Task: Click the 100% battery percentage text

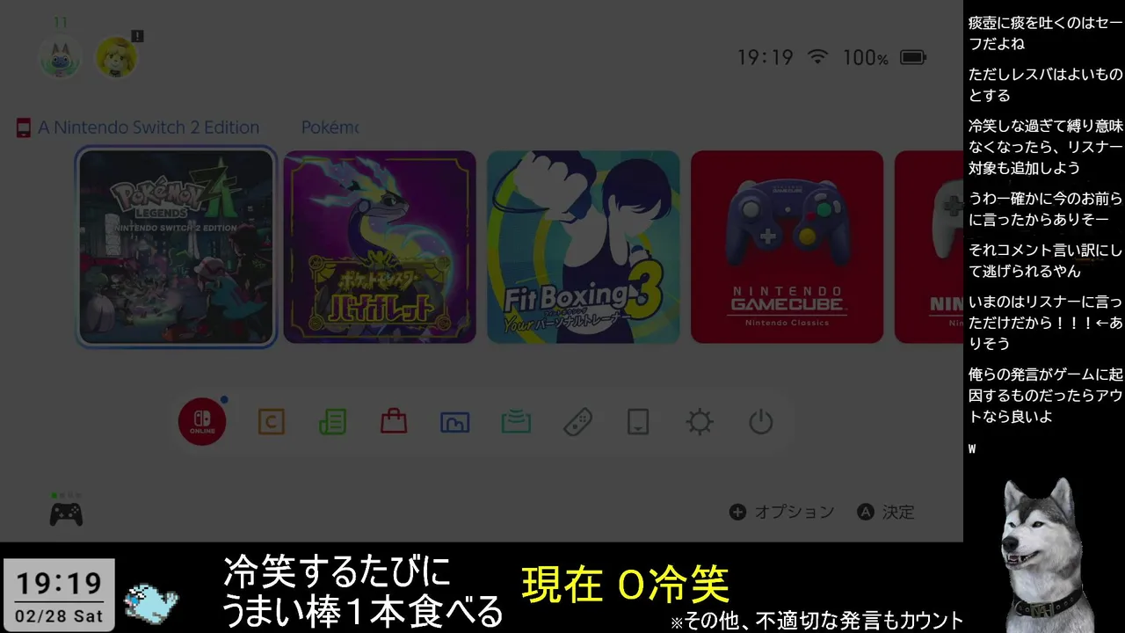Action: pyautogui.click(x=866, y=58)
